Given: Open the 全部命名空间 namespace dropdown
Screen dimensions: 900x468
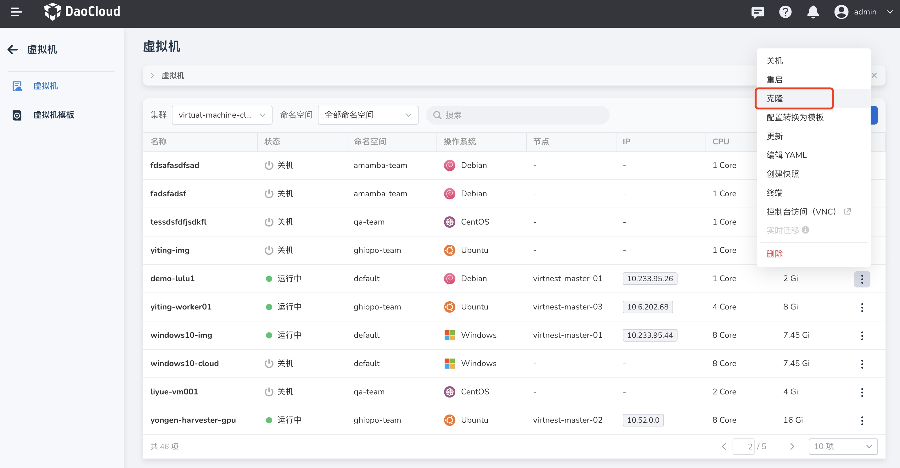Looking at the screenshot, I should pos(368,115).
